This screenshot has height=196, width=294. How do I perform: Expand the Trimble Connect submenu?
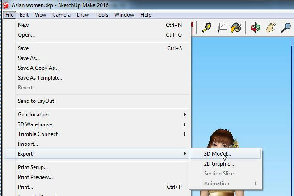pos(97,134)
